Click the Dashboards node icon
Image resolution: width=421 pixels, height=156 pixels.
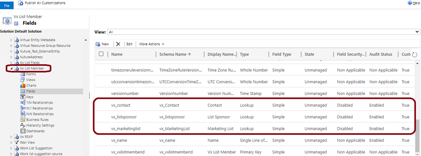point(23,131)
